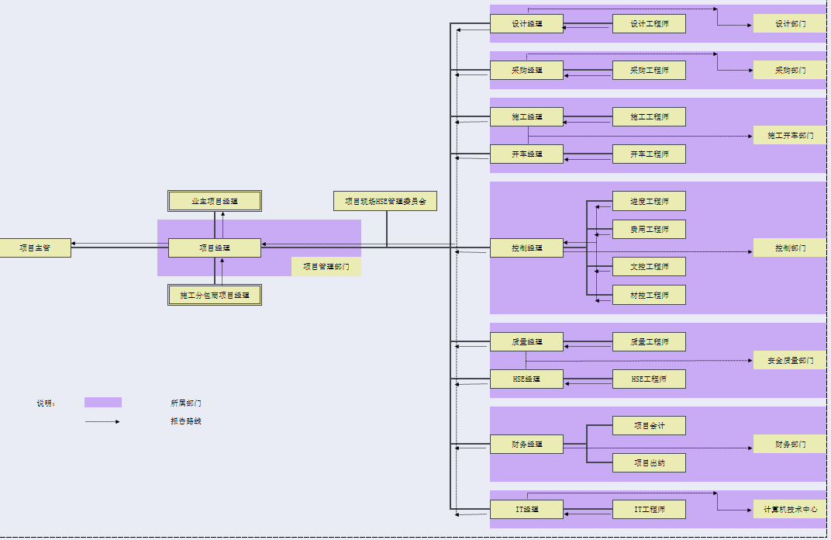The height and width of the screenshot is (540, 831).
Task: Select the 材控工程师 node
Action: (649, 295)
